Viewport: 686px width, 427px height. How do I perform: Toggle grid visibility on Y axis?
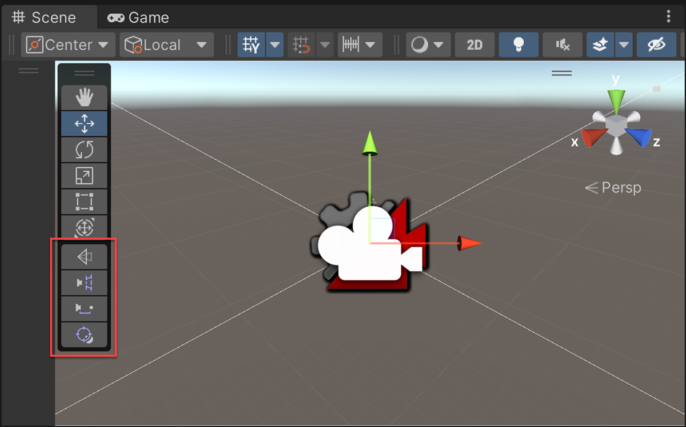pos(252,45)
